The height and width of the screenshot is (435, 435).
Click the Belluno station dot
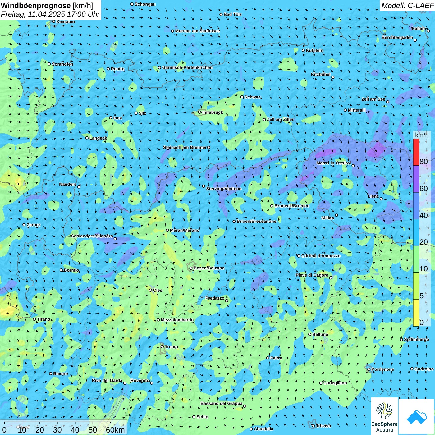click(x=310, y=334)
